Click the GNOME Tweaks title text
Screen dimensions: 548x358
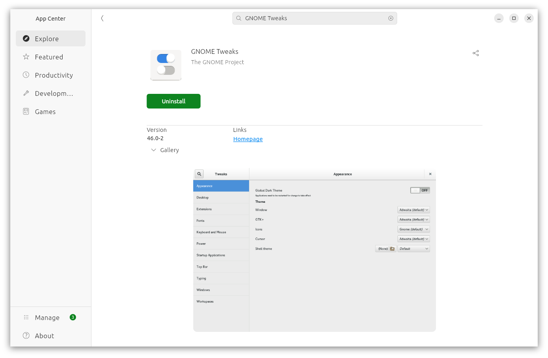pos(215,51)
